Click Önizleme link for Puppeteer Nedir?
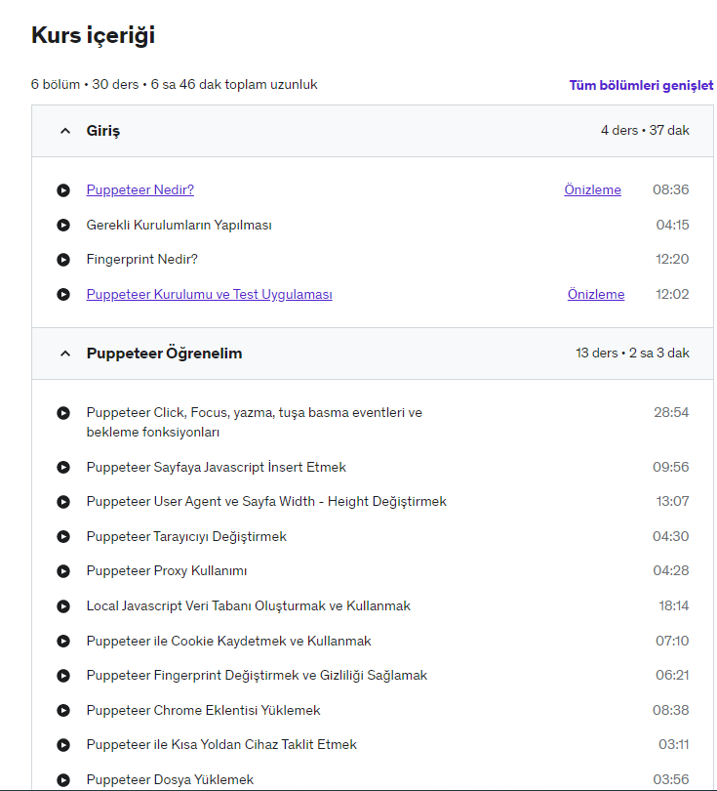 pos(592,189)
